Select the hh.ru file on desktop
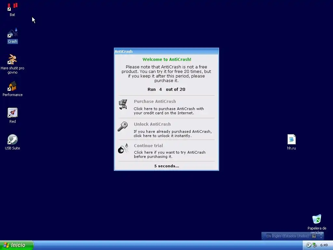The image size is (333, 250). click(x=291, y=142)
